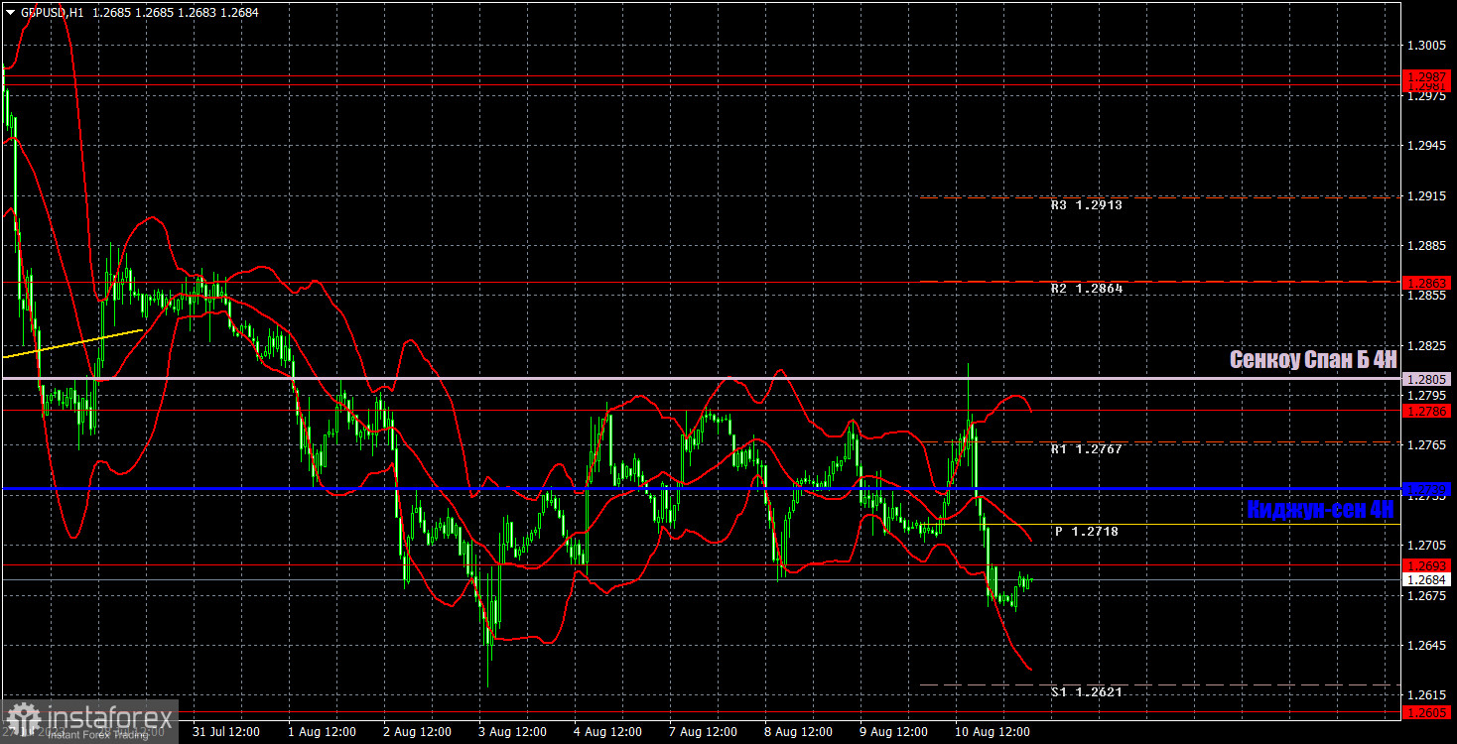Select the R1 1.2767 pivot label
1457x744 pixels.
[x=1087, y=449]
